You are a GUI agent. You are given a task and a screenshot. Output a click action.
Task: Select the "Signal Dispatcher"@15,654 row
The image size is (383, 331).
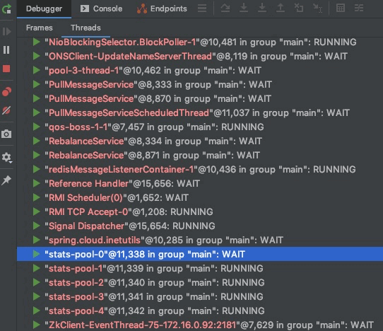click(200, 226)
